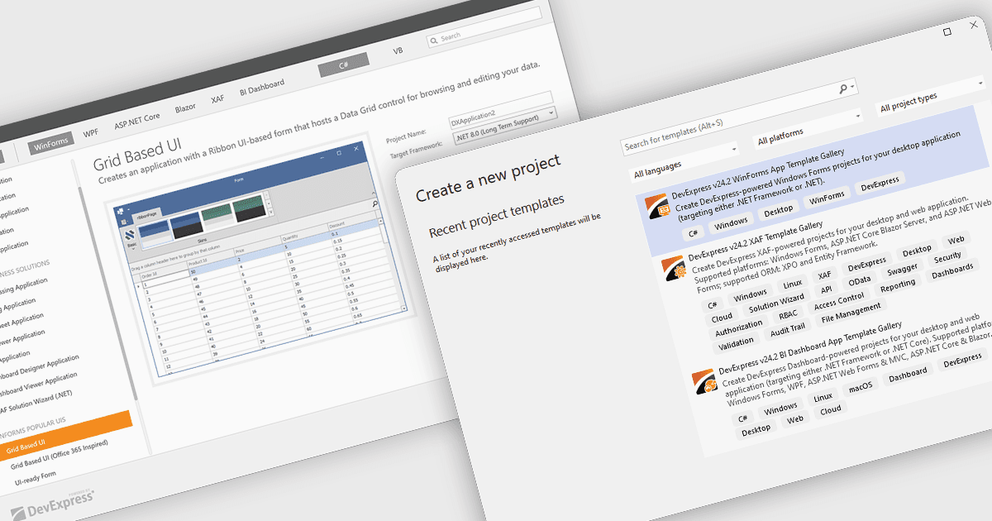Select the UI-ready Form template

point(35,478)
